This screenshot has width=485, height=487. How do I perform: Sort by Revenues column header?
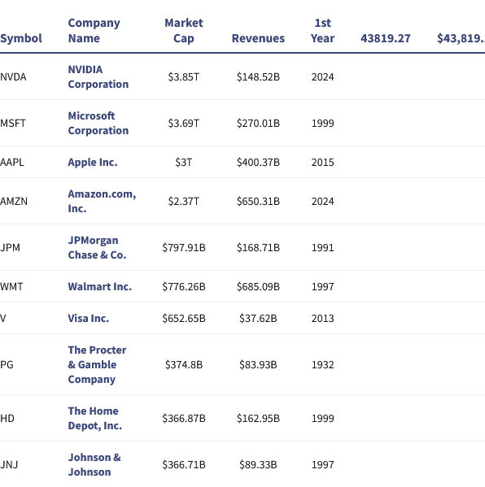[x=258, y=38]
